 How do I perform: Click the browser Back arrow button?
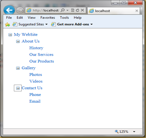click(x=9, y=10)
